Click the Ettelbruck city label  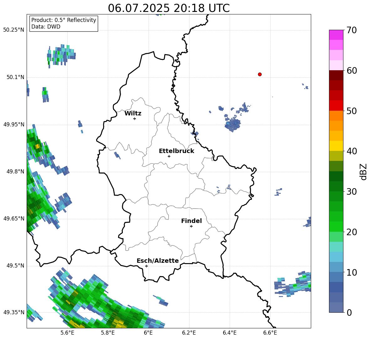tap(176, 151)
